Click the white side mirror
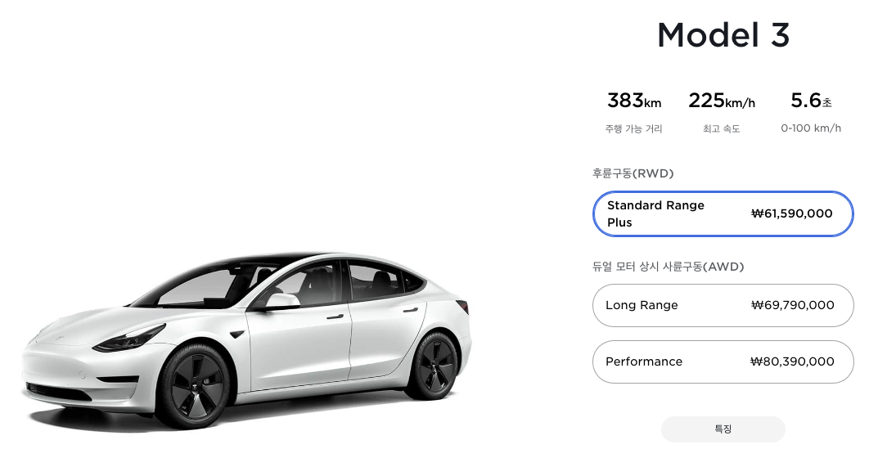 pyautogui.click(x=282, y=301)
